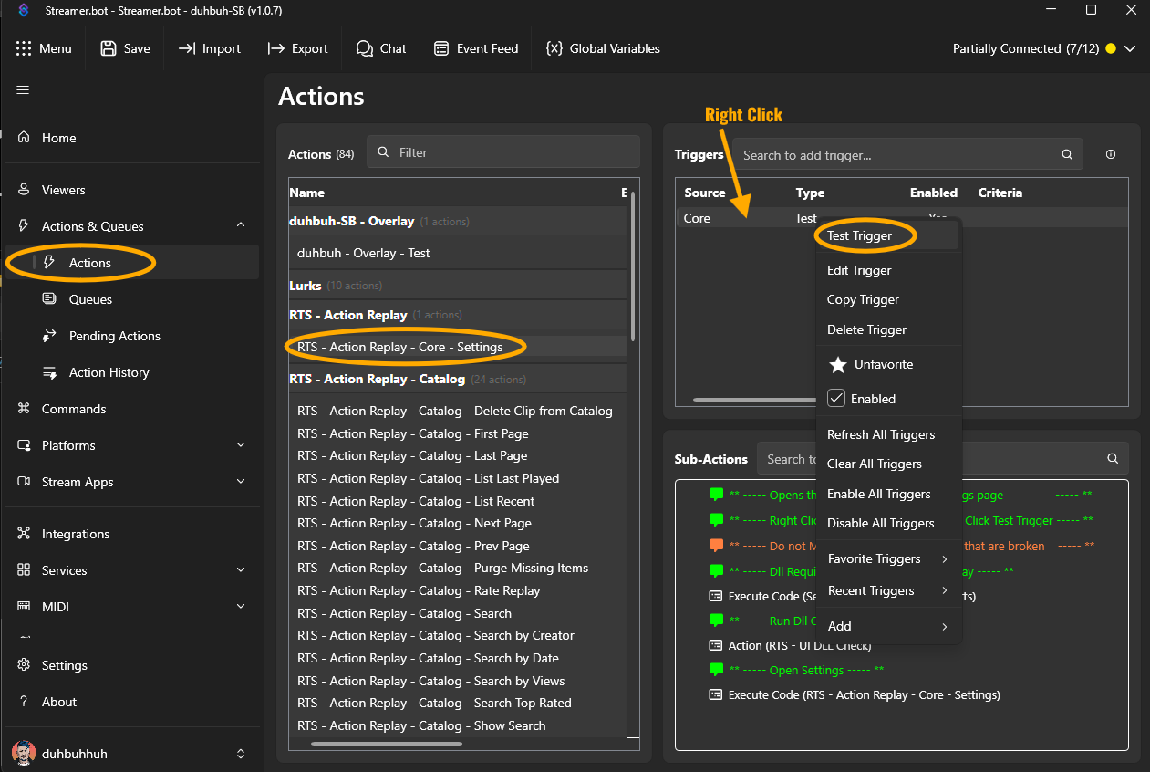Viewport: 1150px width, 772px height.
Task: Click the Search to add trigger field
Action: tap(908, 155)
